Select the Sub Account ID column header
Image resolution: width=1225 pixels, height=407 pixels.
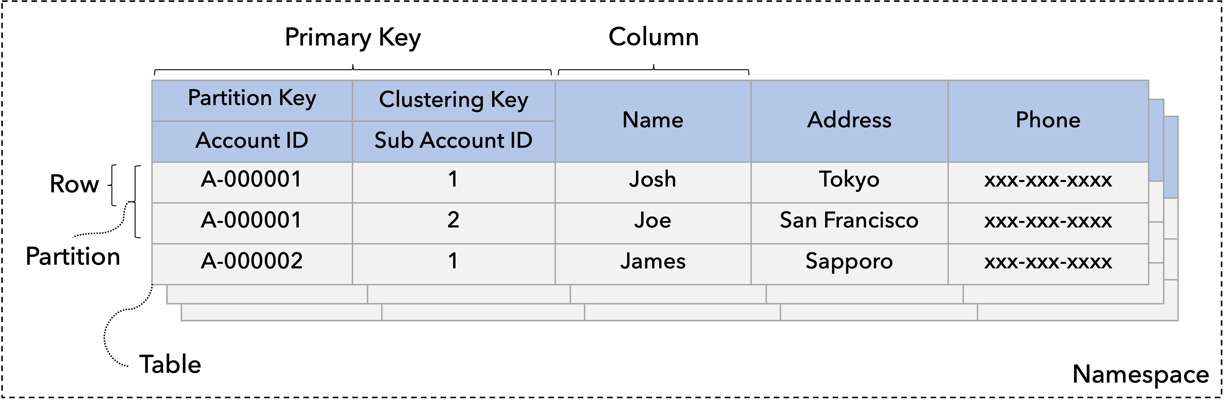[x=453, y=141]
